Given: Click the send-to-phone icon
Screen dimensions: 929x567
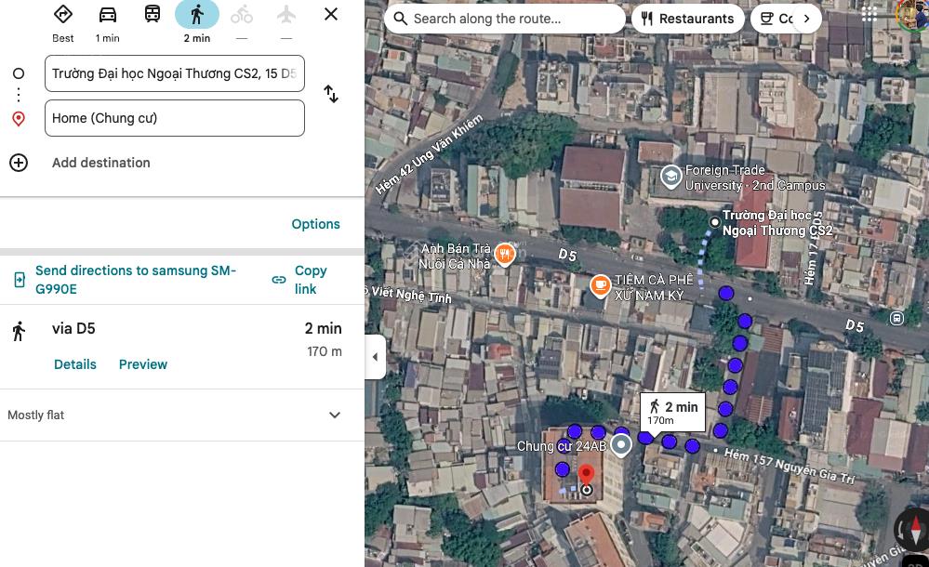Looking at the screenshot, I should (x=20, y=280).
